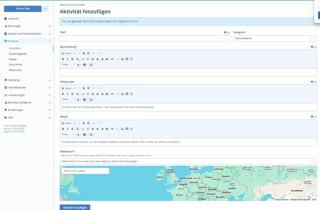320x210 pixels.
Task: Open the Kategorie dropdown
Action: [x=275, y=38]
